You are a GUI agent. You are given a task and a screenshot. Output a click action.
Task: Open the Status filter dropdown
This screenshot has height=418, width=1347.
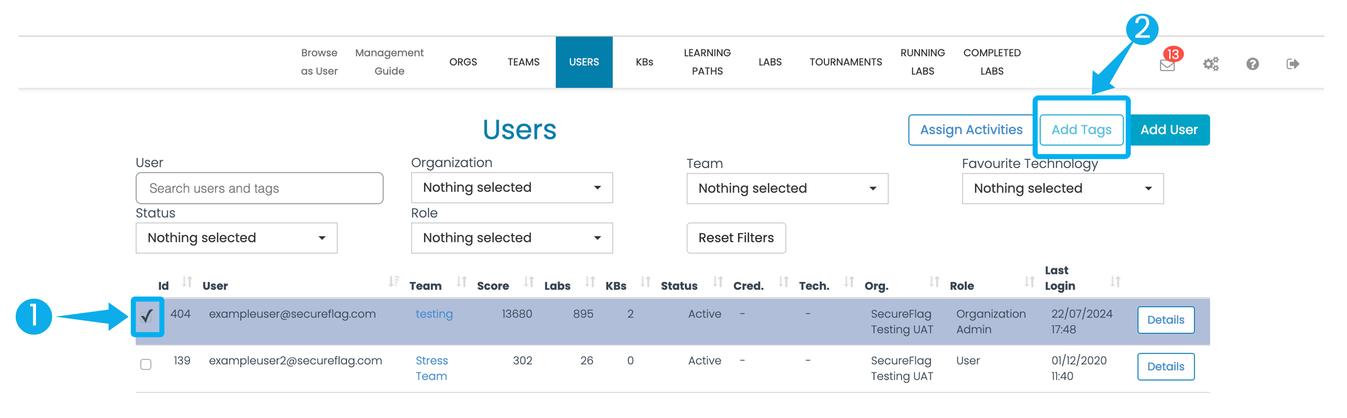pos(236,238)
